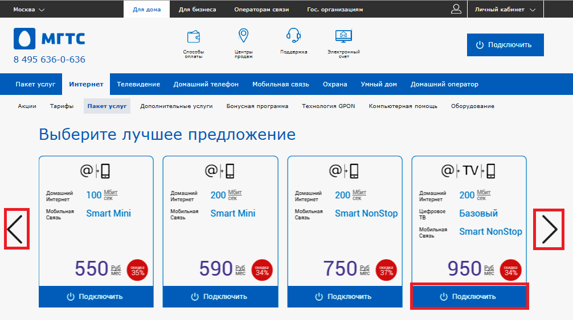This screenshot has height=320, width=573.
Task: Click the header Подключить button
Action: tap(505, 45)
